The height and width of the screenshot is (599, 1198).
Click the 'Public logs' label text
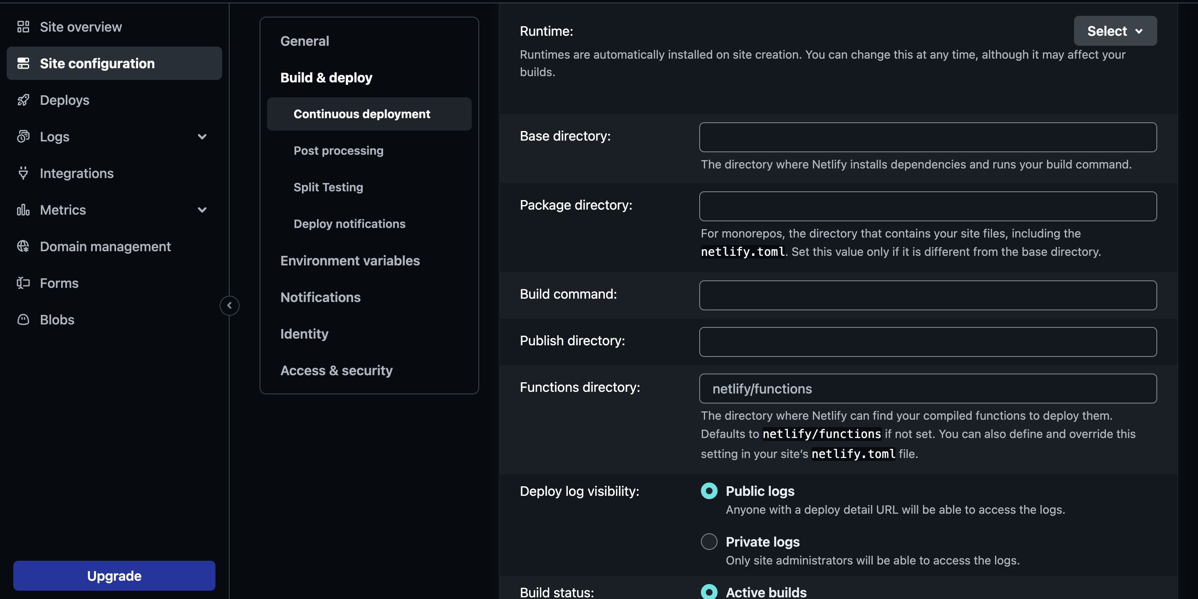(x=760, y=491)
